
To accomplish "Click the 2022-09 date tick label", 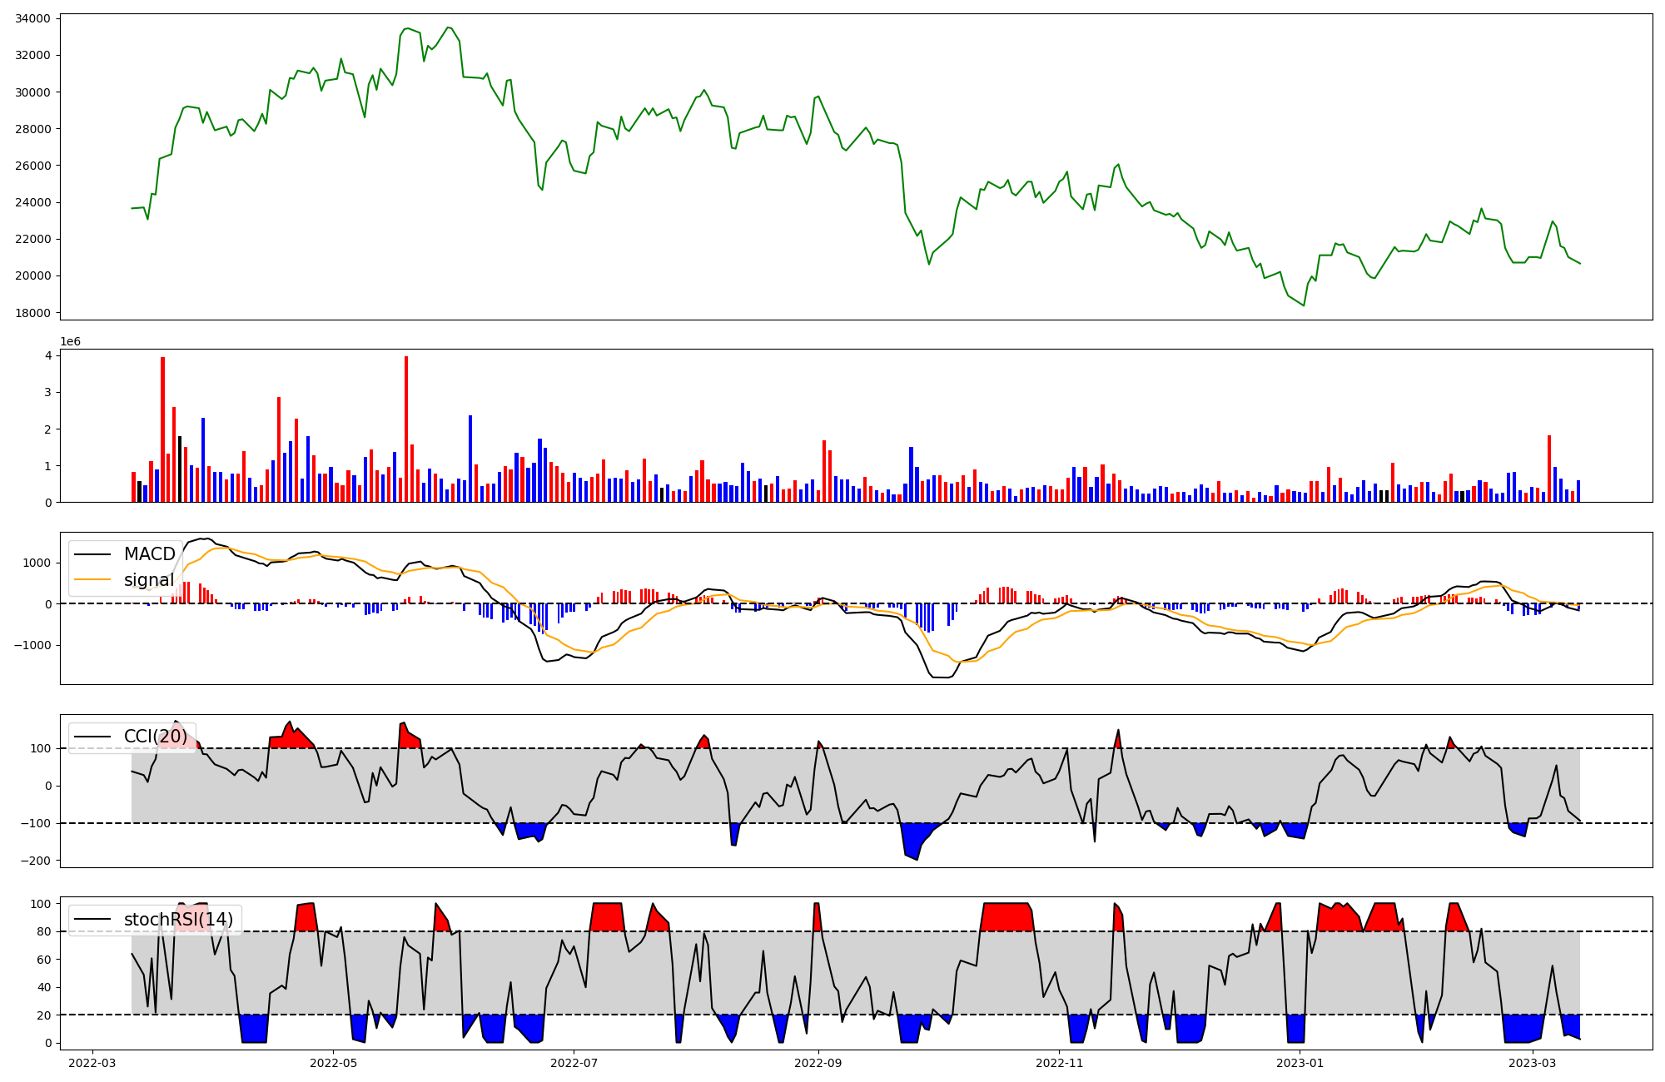I will click(818, 1063).
